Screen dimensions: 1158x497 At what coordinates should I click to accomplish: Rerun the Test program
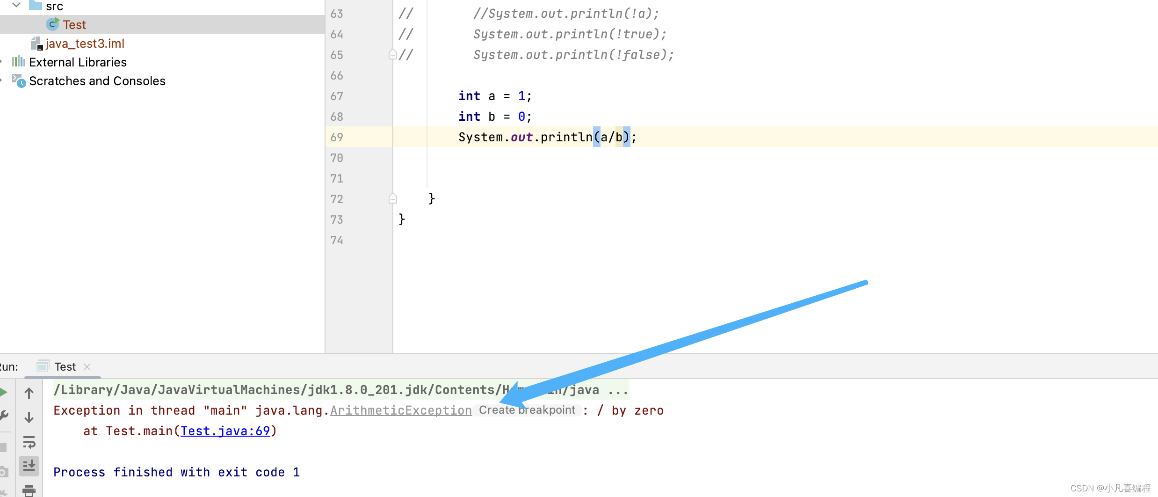3,392
